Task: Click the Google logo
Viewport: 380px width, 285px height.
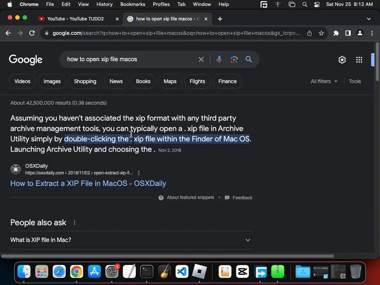Action: click(x=26, y=60)
